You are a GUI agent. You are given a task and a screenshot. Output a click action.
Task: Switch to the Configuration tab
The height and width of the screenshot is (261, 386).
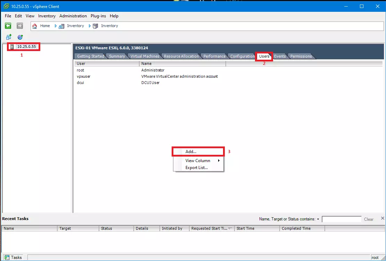(x=242, y=56)
